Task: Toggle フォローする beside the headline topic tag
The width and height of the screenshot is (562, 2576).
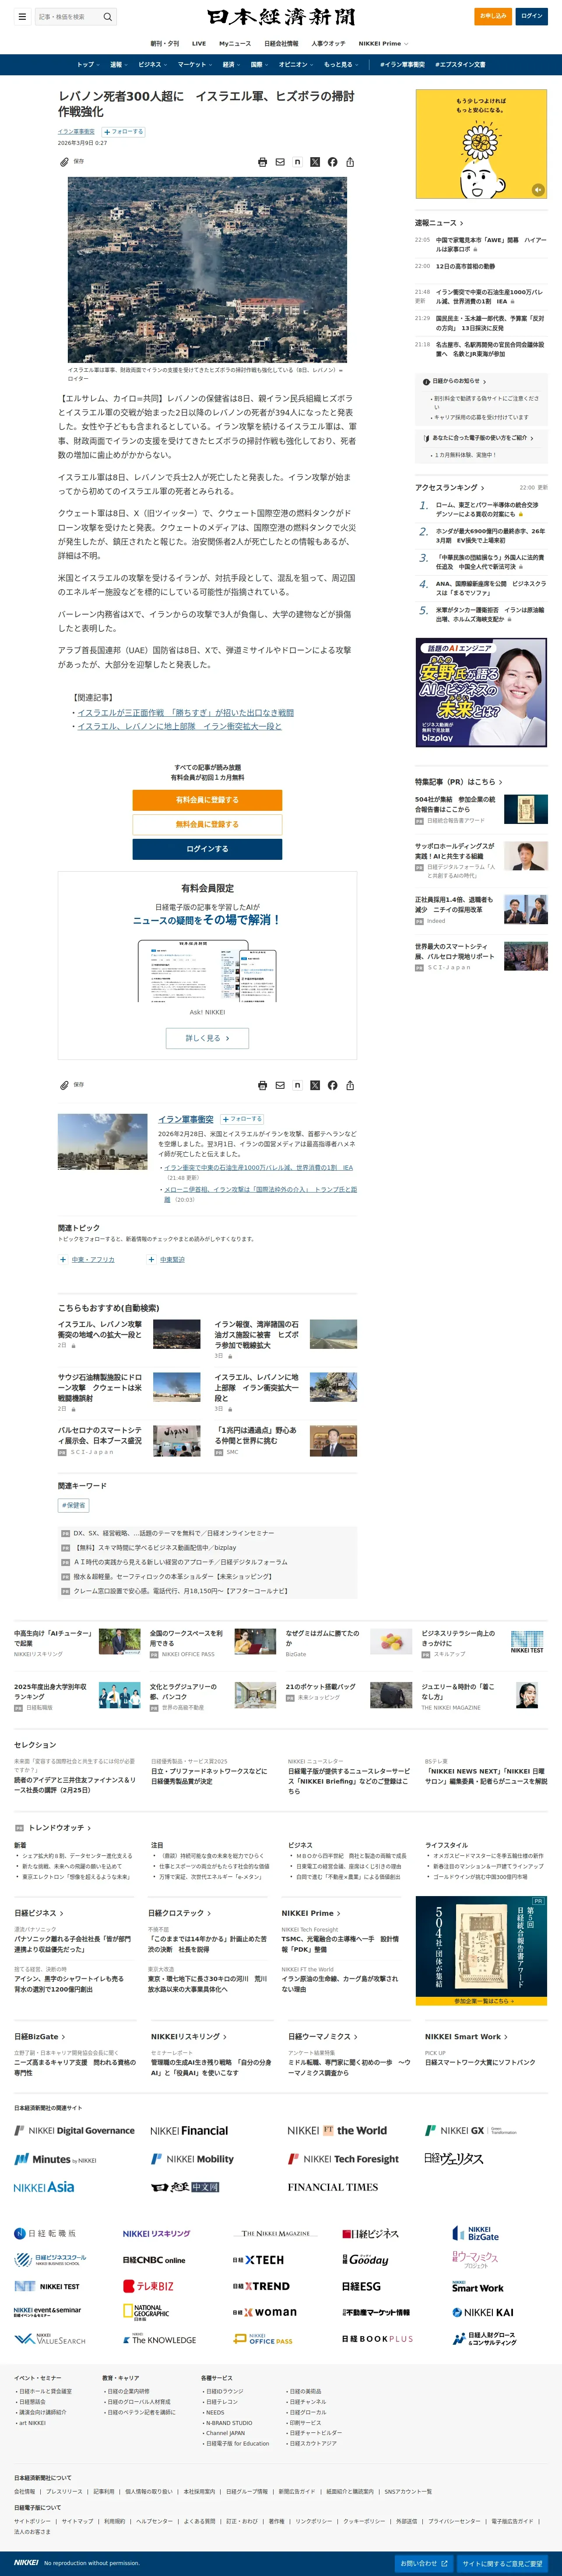Action: coord(123,132)
